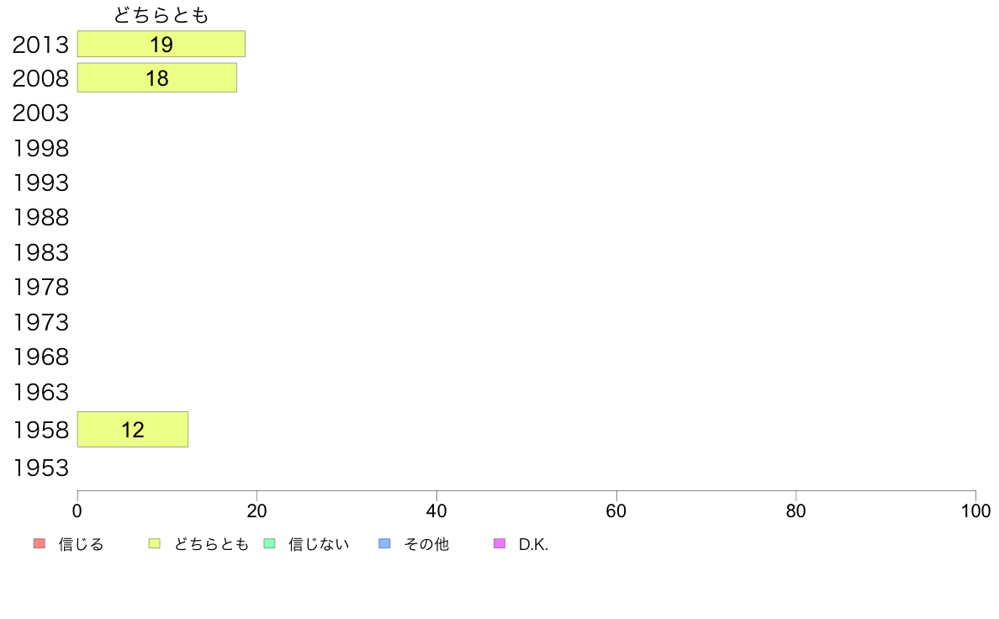
Task: Click the 40 tick on the axis
Action: (436, 511)
